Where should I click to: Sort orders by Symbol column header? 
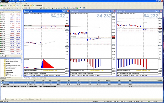(58, 81)
